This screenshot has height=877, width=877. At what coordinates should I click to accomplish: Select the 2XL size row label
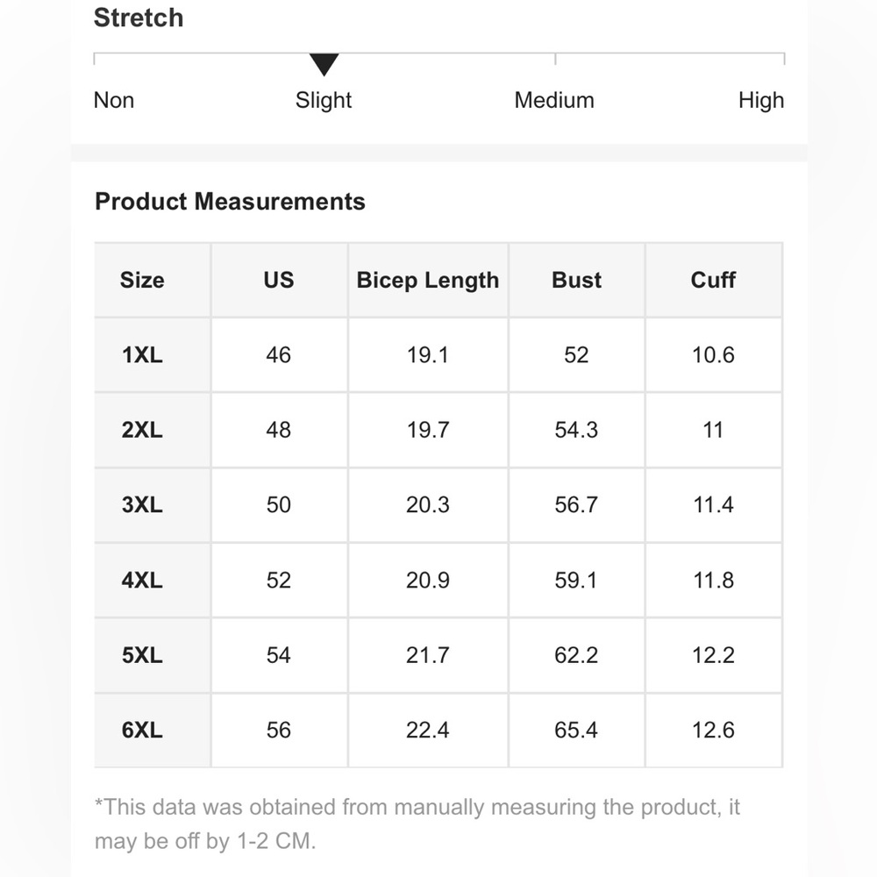point(142,430)
